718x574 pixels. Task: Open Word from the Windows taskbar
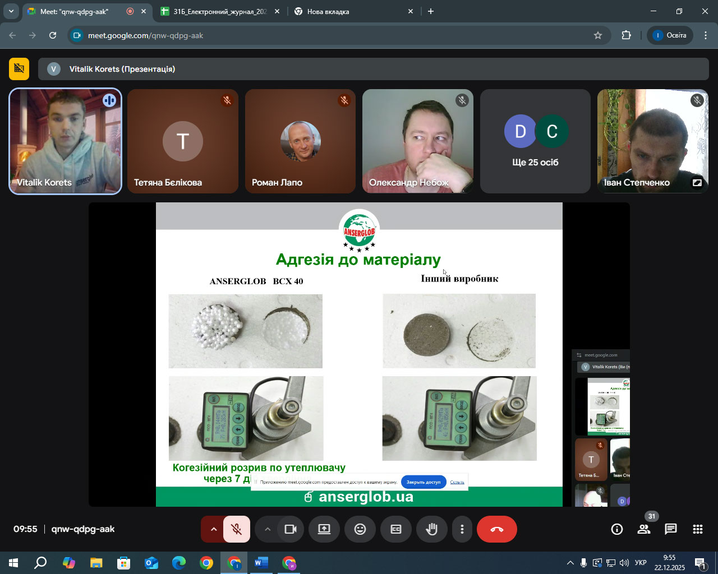261,563
